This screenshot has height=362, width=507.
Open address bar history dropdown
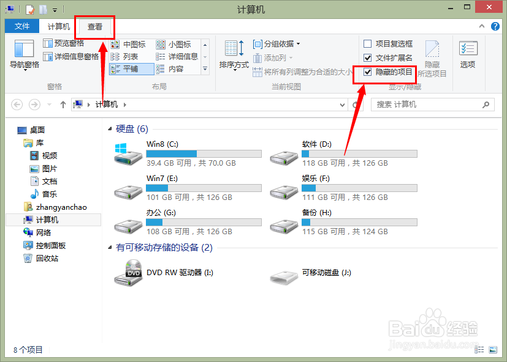pyautogui.click(x=342, y=105)
